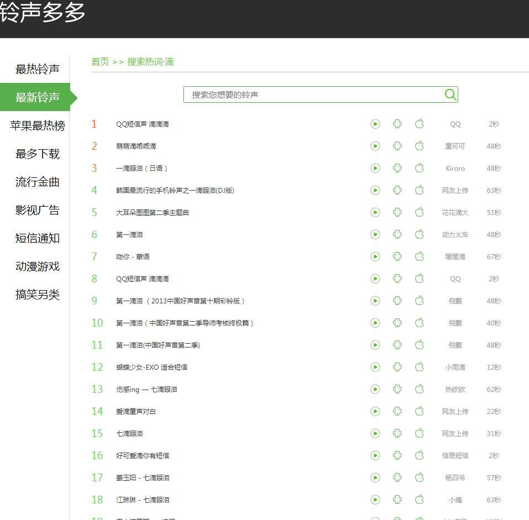
Task: Go to 首页 via the breadcrumb link
Action: 99,61
